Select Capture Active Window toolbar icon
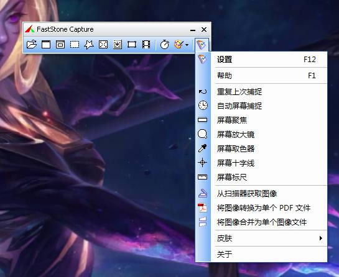Image resolution: width=339 pixels, height=277 pixels. click(46, 45)
